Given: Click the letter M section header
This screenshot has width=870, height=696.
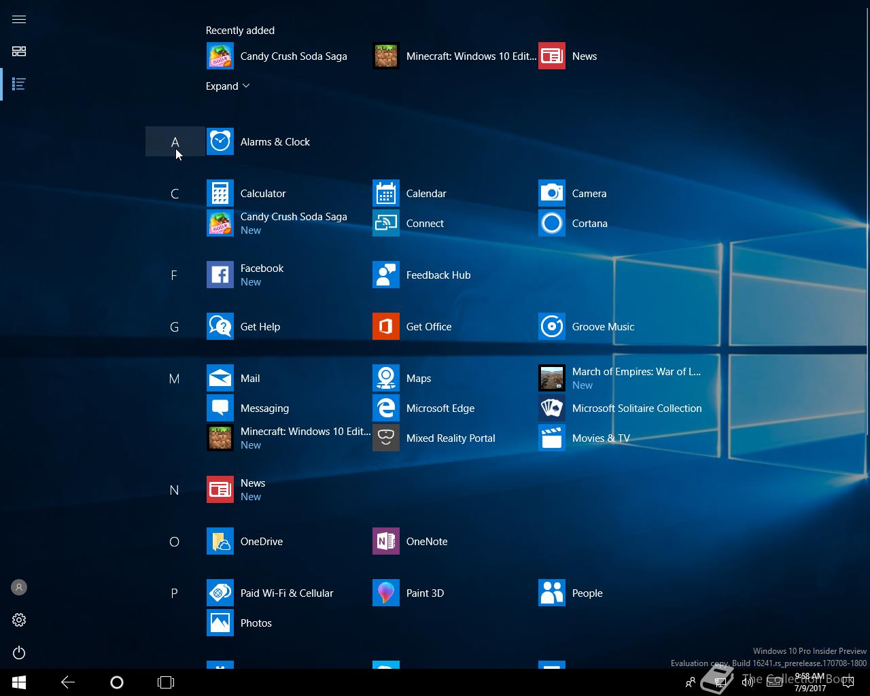Looking at the screenshot, I should (175, 378).
